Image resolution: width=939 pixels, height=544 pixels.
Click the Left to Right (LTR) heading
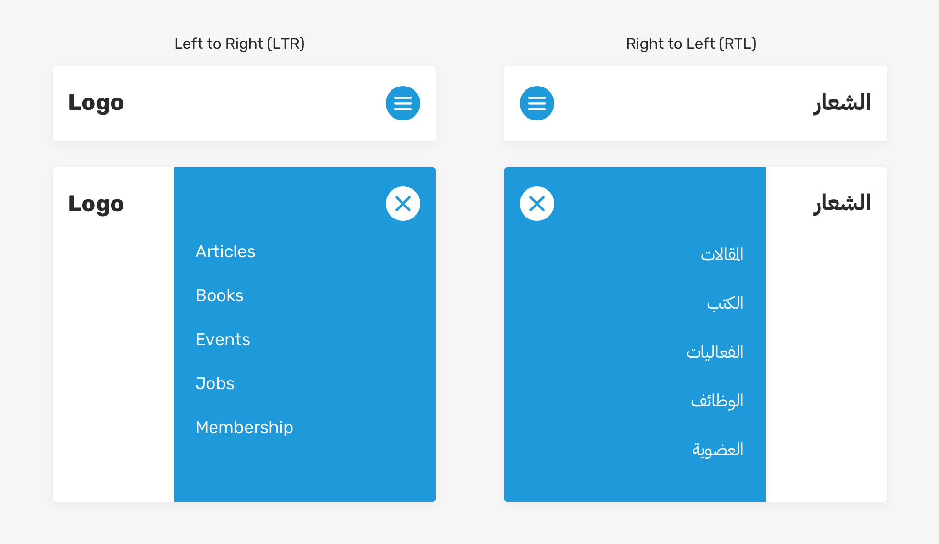click(239, 44)
